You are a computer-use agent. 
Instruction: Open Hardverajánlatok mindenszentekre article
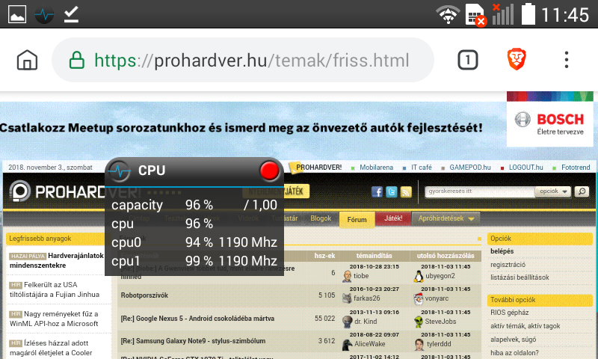coord(57,260)
